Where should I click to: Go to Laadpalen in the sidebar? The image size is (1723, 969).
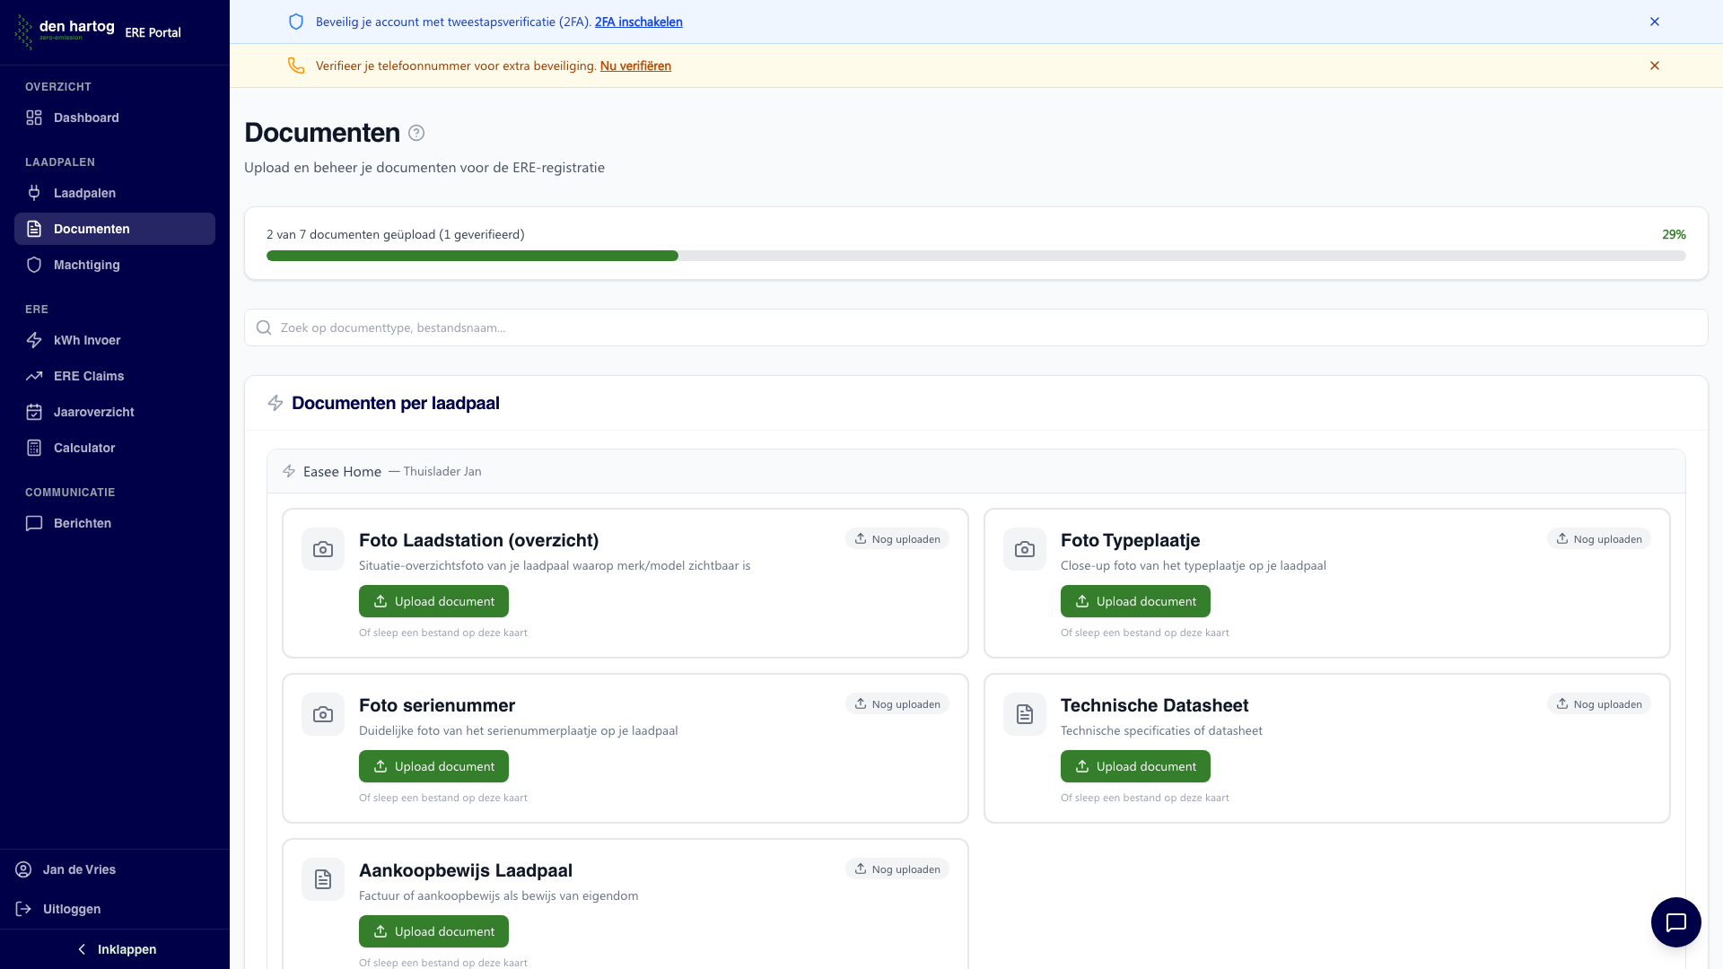(x=115, y=193)
